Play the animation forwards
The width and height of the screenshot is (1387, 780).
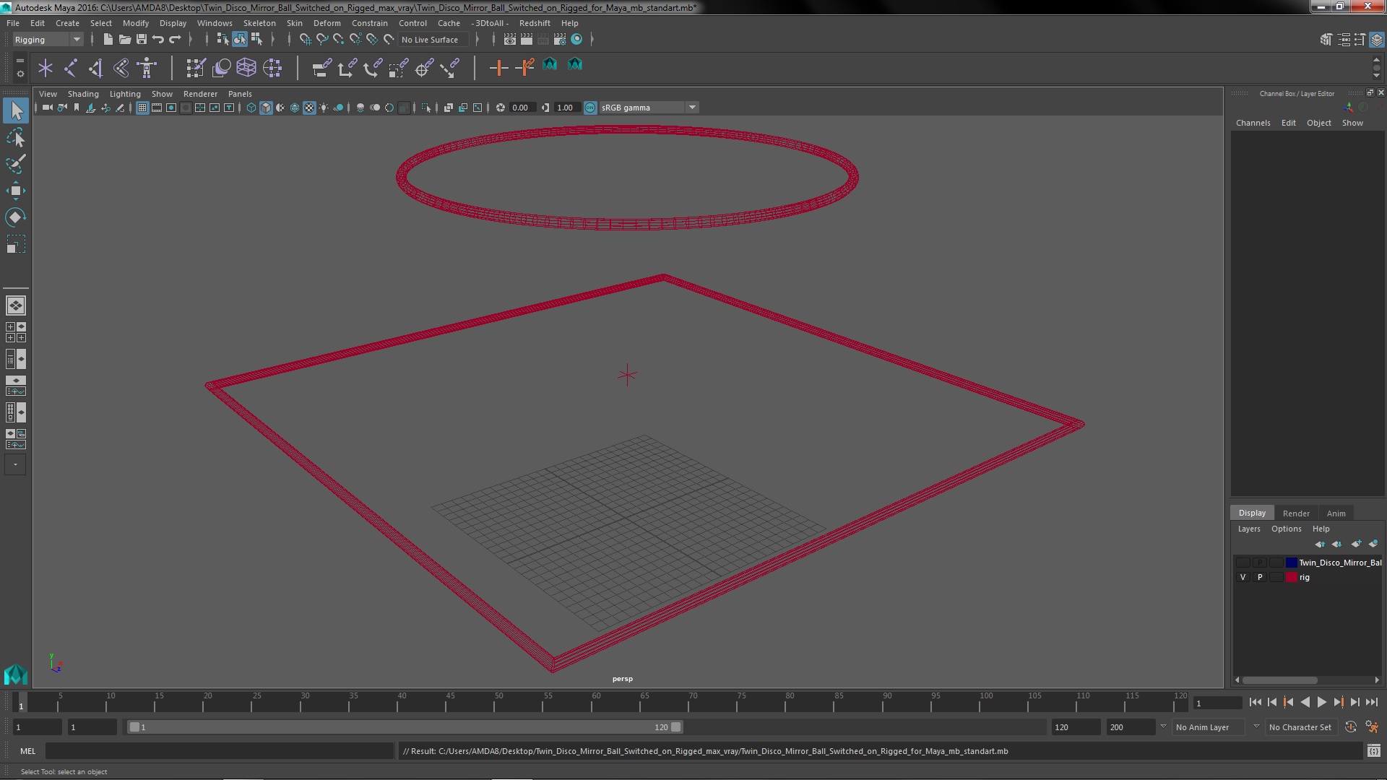click(1321, 702)
